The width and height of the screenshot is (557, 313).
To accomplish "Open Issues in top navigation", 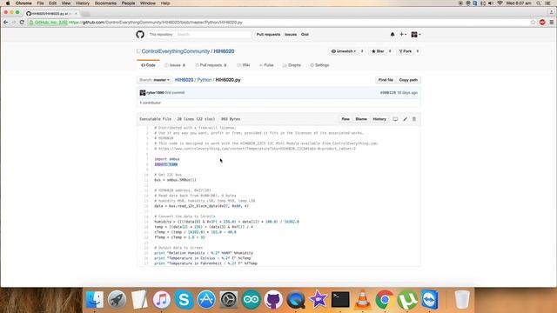I will click(291, 35).
